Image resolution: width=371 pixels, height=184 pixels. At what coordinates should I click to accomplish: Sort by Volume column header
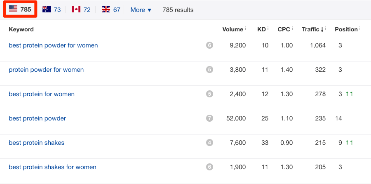pos(232,29)
